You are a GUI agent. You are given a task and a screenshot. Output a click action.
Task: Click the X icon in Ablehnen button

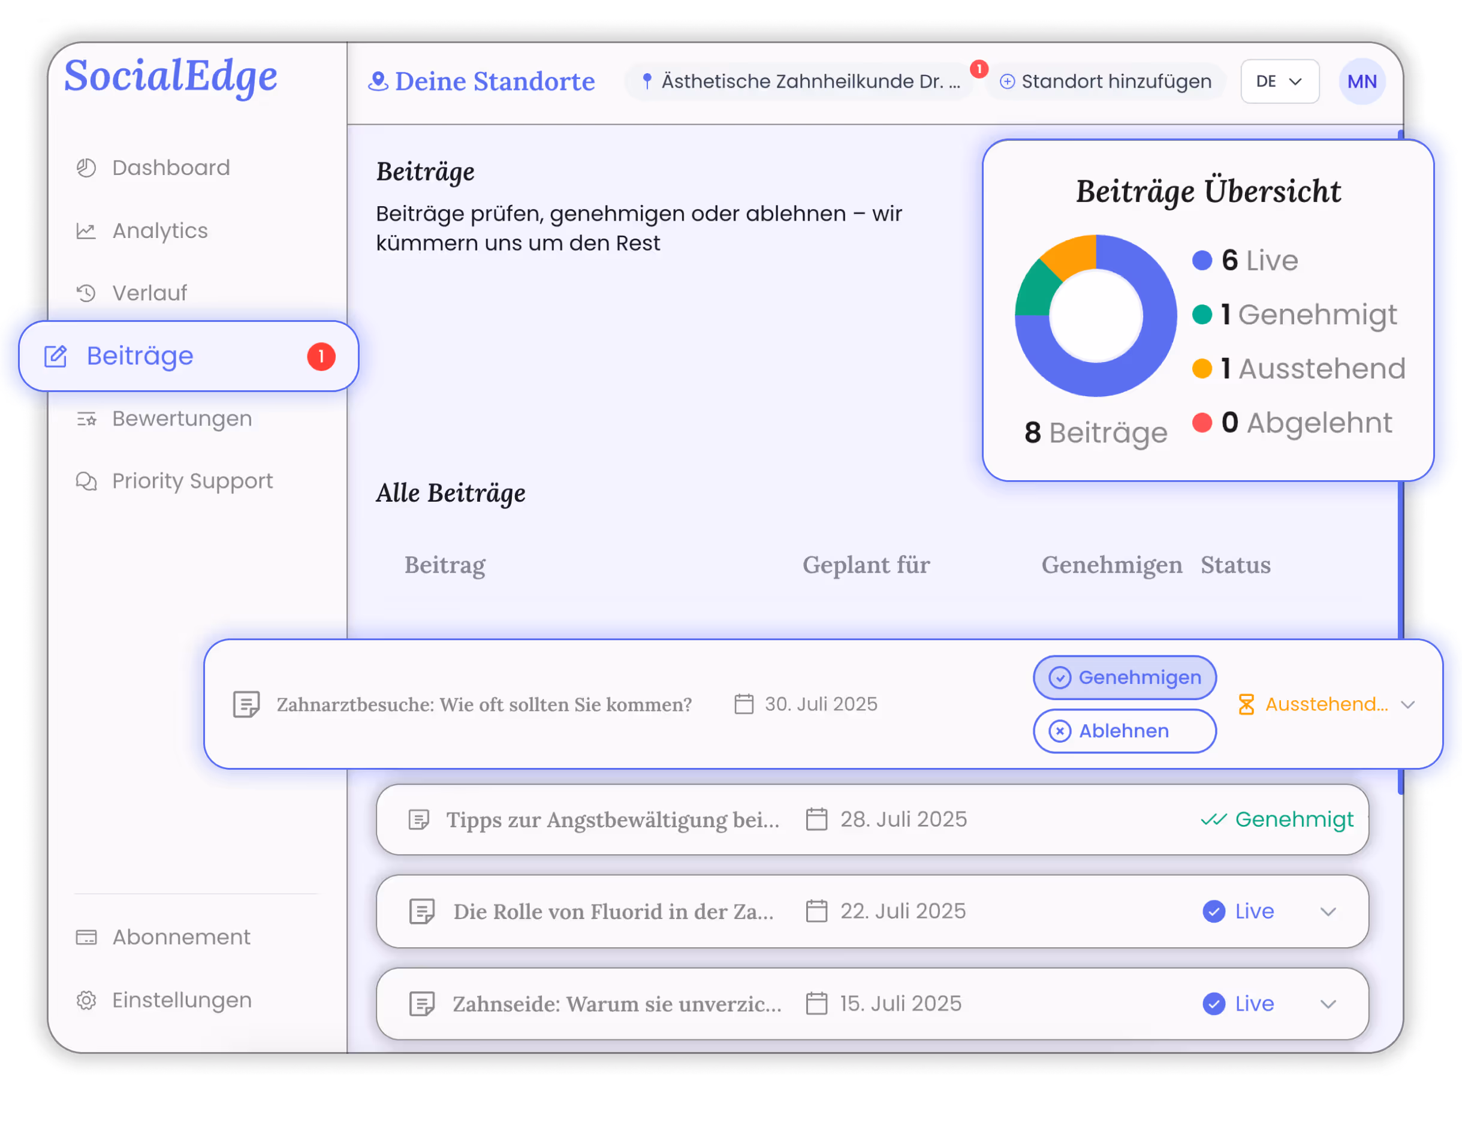[x=1059, y=731]
